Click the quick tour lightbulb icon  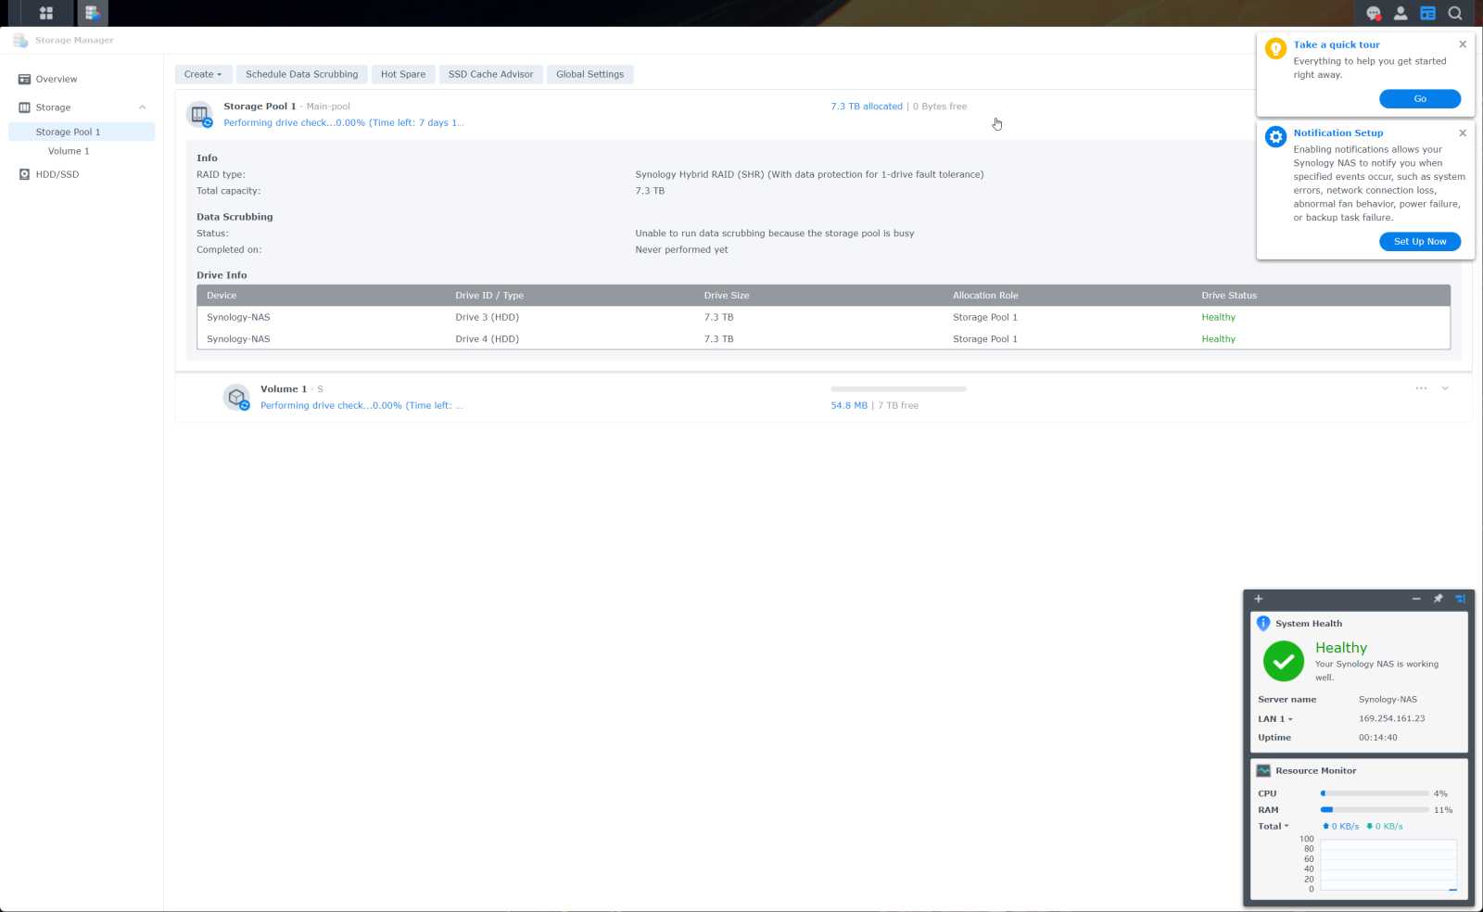[x=1275, y=48]
